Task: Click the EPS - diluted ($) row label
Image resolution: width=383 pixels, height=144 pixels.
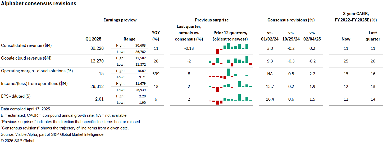Action: tap(16, 96)
